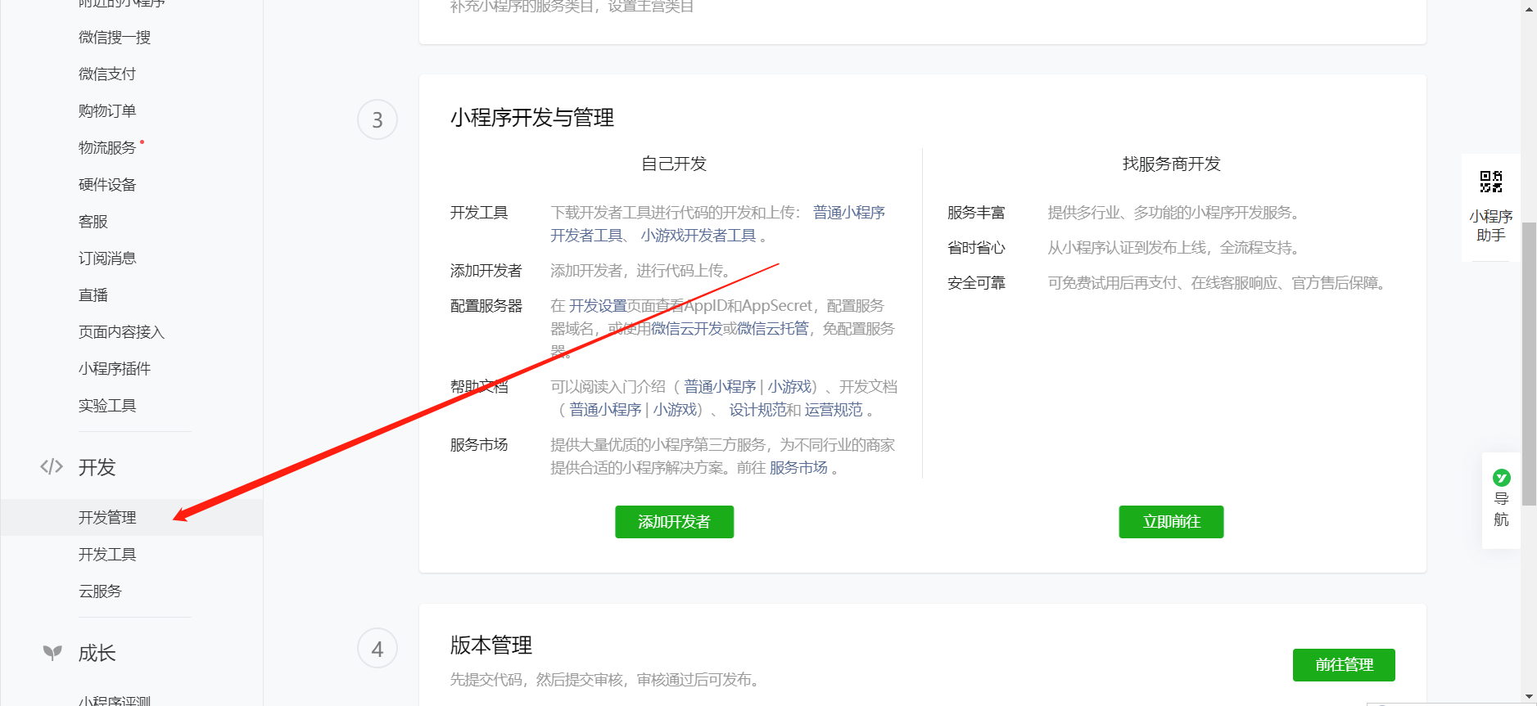The height and width of the screenshot is (706, 1537).
Task: Open 普通小程序 开发文档 link
Action: [605, 410]
